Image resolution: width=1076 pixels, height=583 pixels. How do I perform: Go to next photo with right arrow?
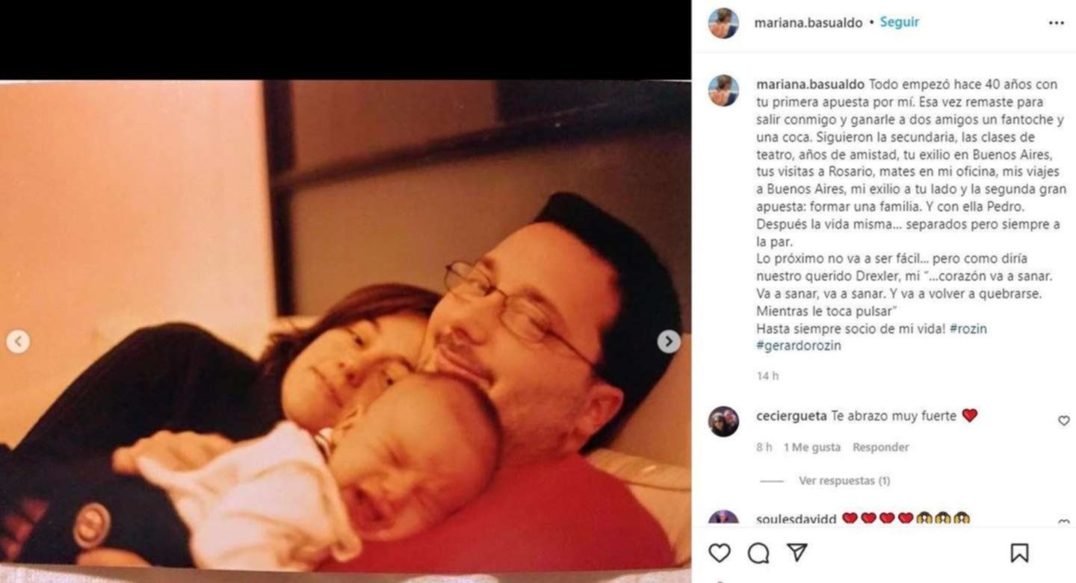coord(669,342)
